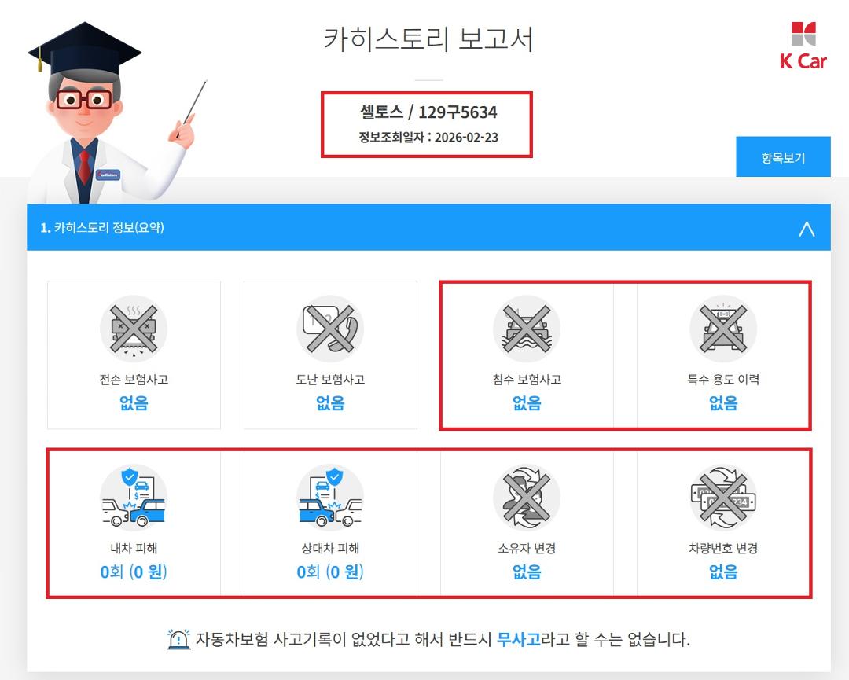Click the 1. 카히스토리 정보(요약) section header
Screen dimensions: 849x680
click(x=429, y=227)
